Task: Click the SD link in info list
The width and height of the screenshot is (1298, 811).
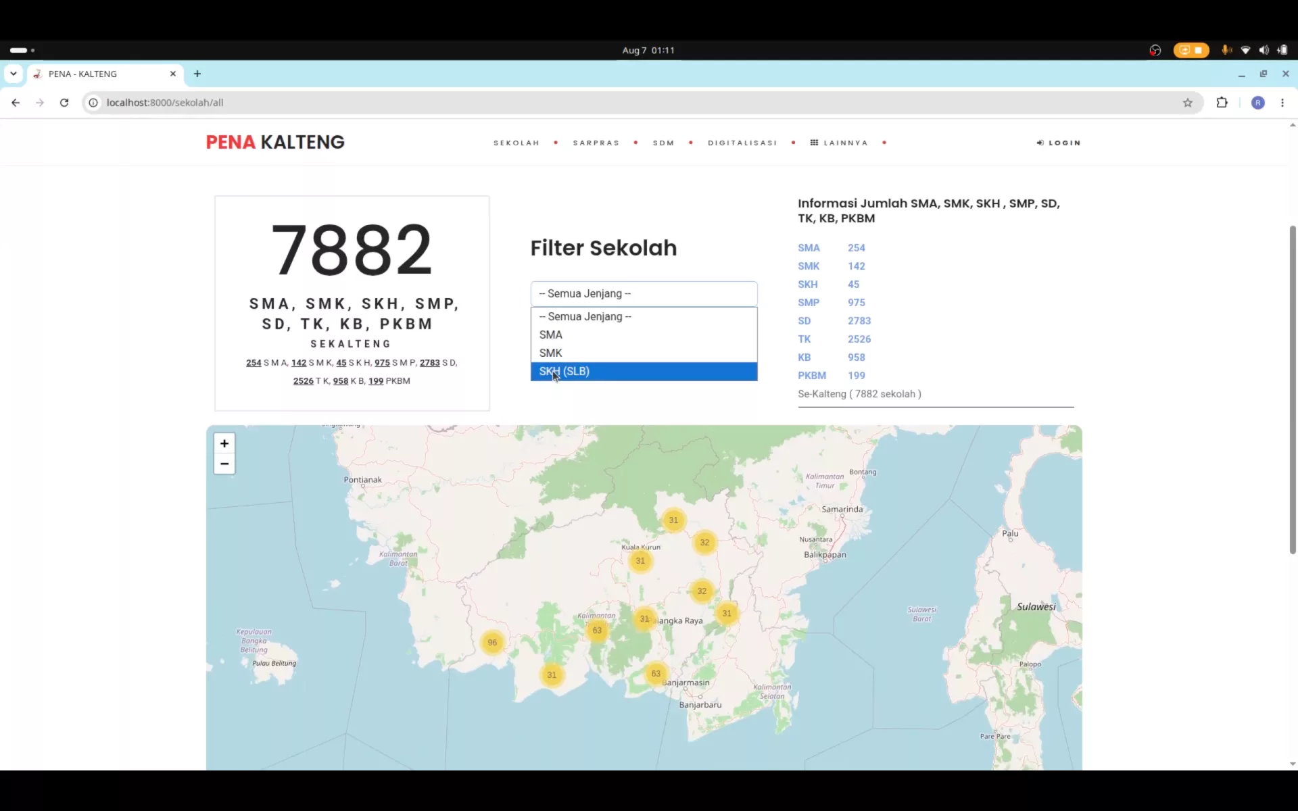Action: tap(804, 321)
